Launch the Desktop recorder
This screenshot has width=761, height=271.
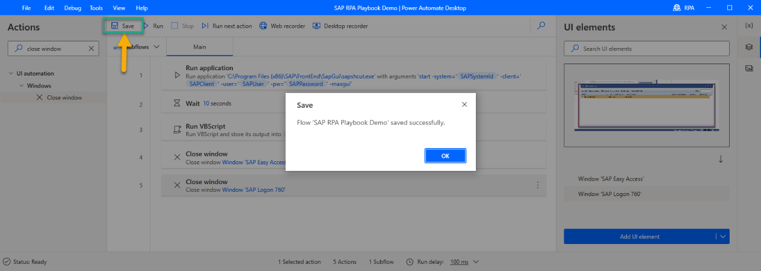(340, 26)
